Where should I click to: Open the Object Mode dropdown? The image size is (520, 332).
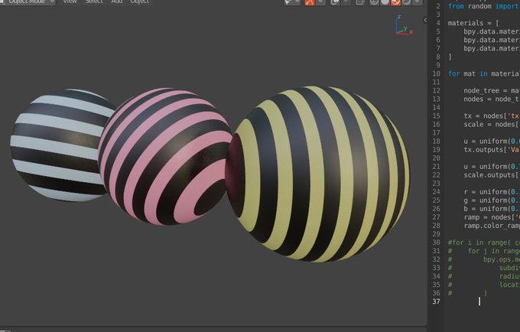[28, 2]
